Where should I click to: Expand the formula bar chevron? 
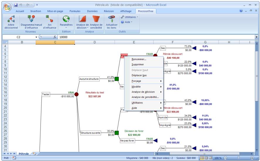[x=256, y=37]
